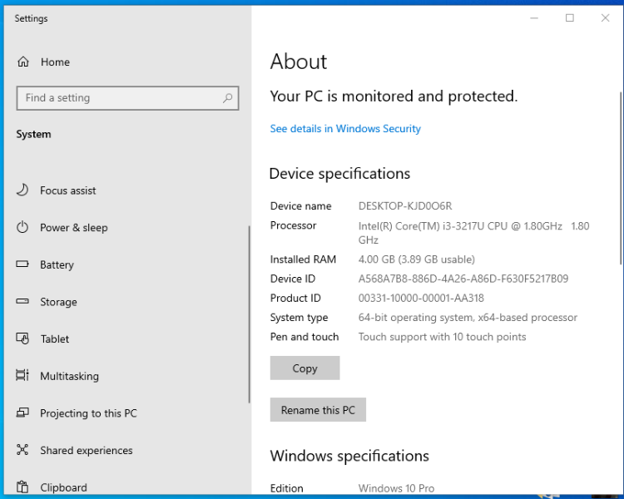Copy the device specifications
Viewport: 624px width, 499px height.
pos(305,368)
